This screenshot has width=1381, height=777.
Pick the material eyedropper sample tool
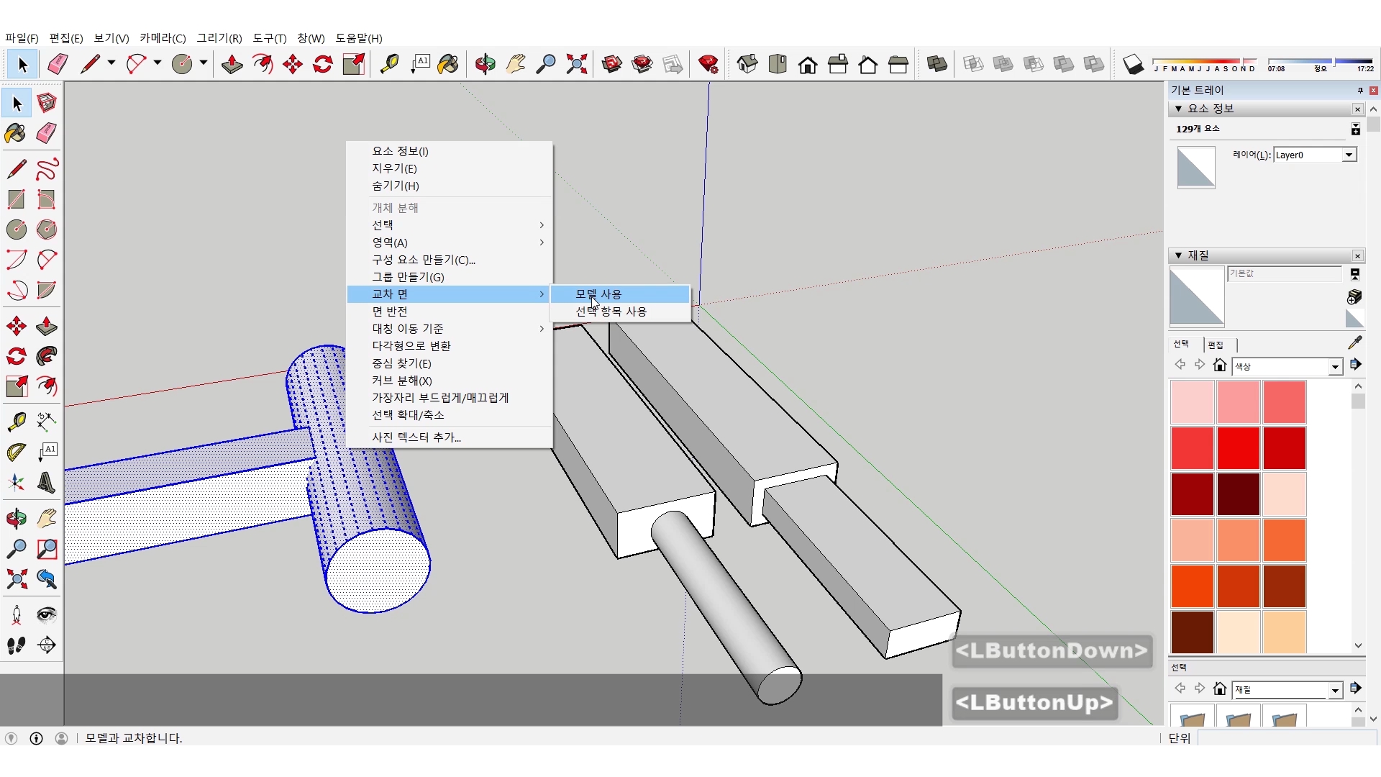[x=1354, y=343]
